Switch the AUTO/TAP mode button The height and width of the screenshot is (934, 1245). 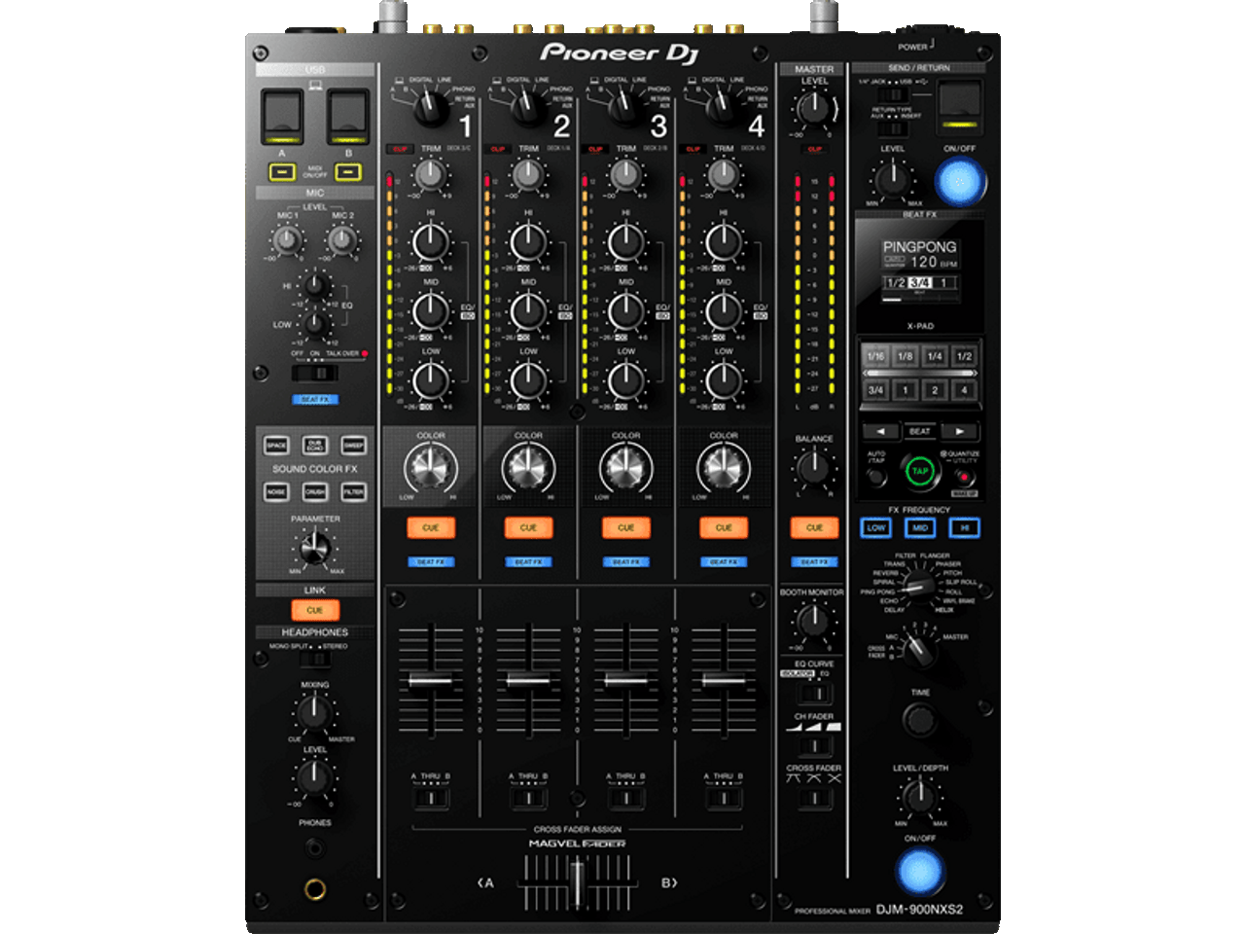click(876, 477)
